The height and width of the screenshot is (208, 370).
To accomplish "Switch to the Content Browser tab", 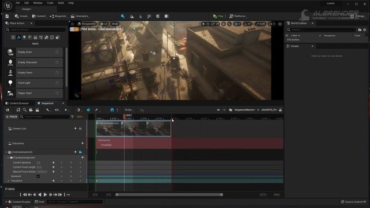I will tap(17, 103).
